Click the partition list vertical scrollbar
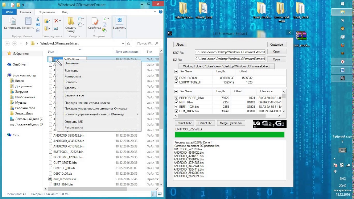This screenshot has width=354, height=199. tap(284, 101)
